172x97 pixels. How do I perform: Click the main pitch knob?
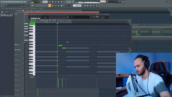point(28,5)
